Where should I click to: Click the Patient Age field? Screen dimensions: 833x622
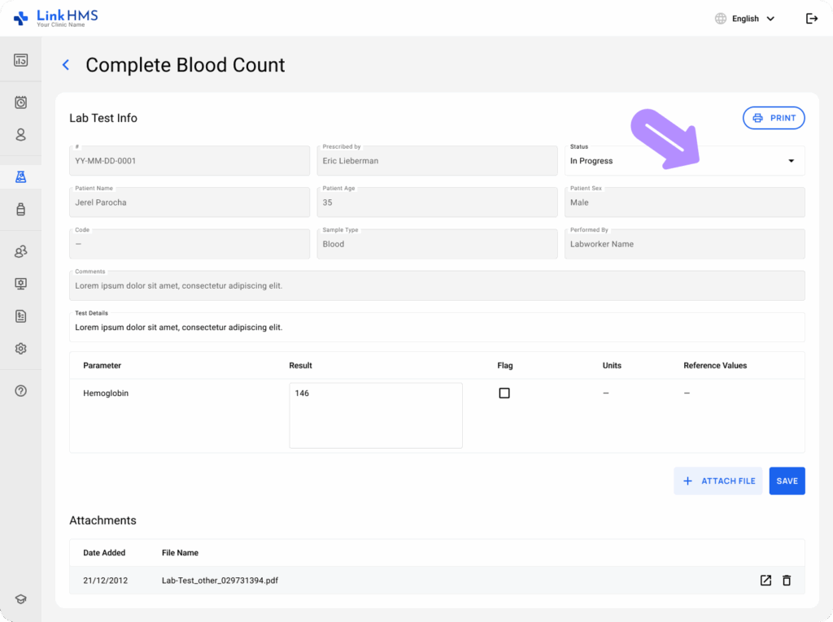click(x=437, y=202)
